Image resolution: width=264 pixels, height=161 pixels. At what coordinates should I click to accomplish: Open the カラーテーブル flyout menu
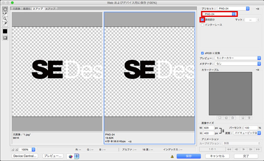[257, 70]
